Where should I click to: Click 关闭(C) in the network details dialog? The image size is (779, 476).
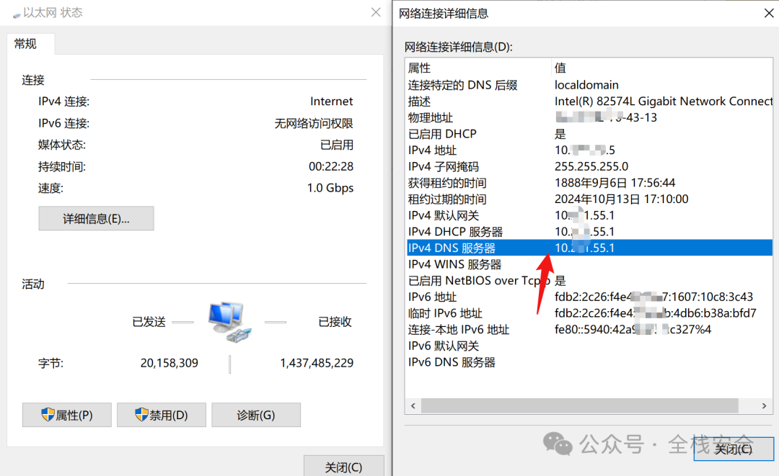[734, 449]
